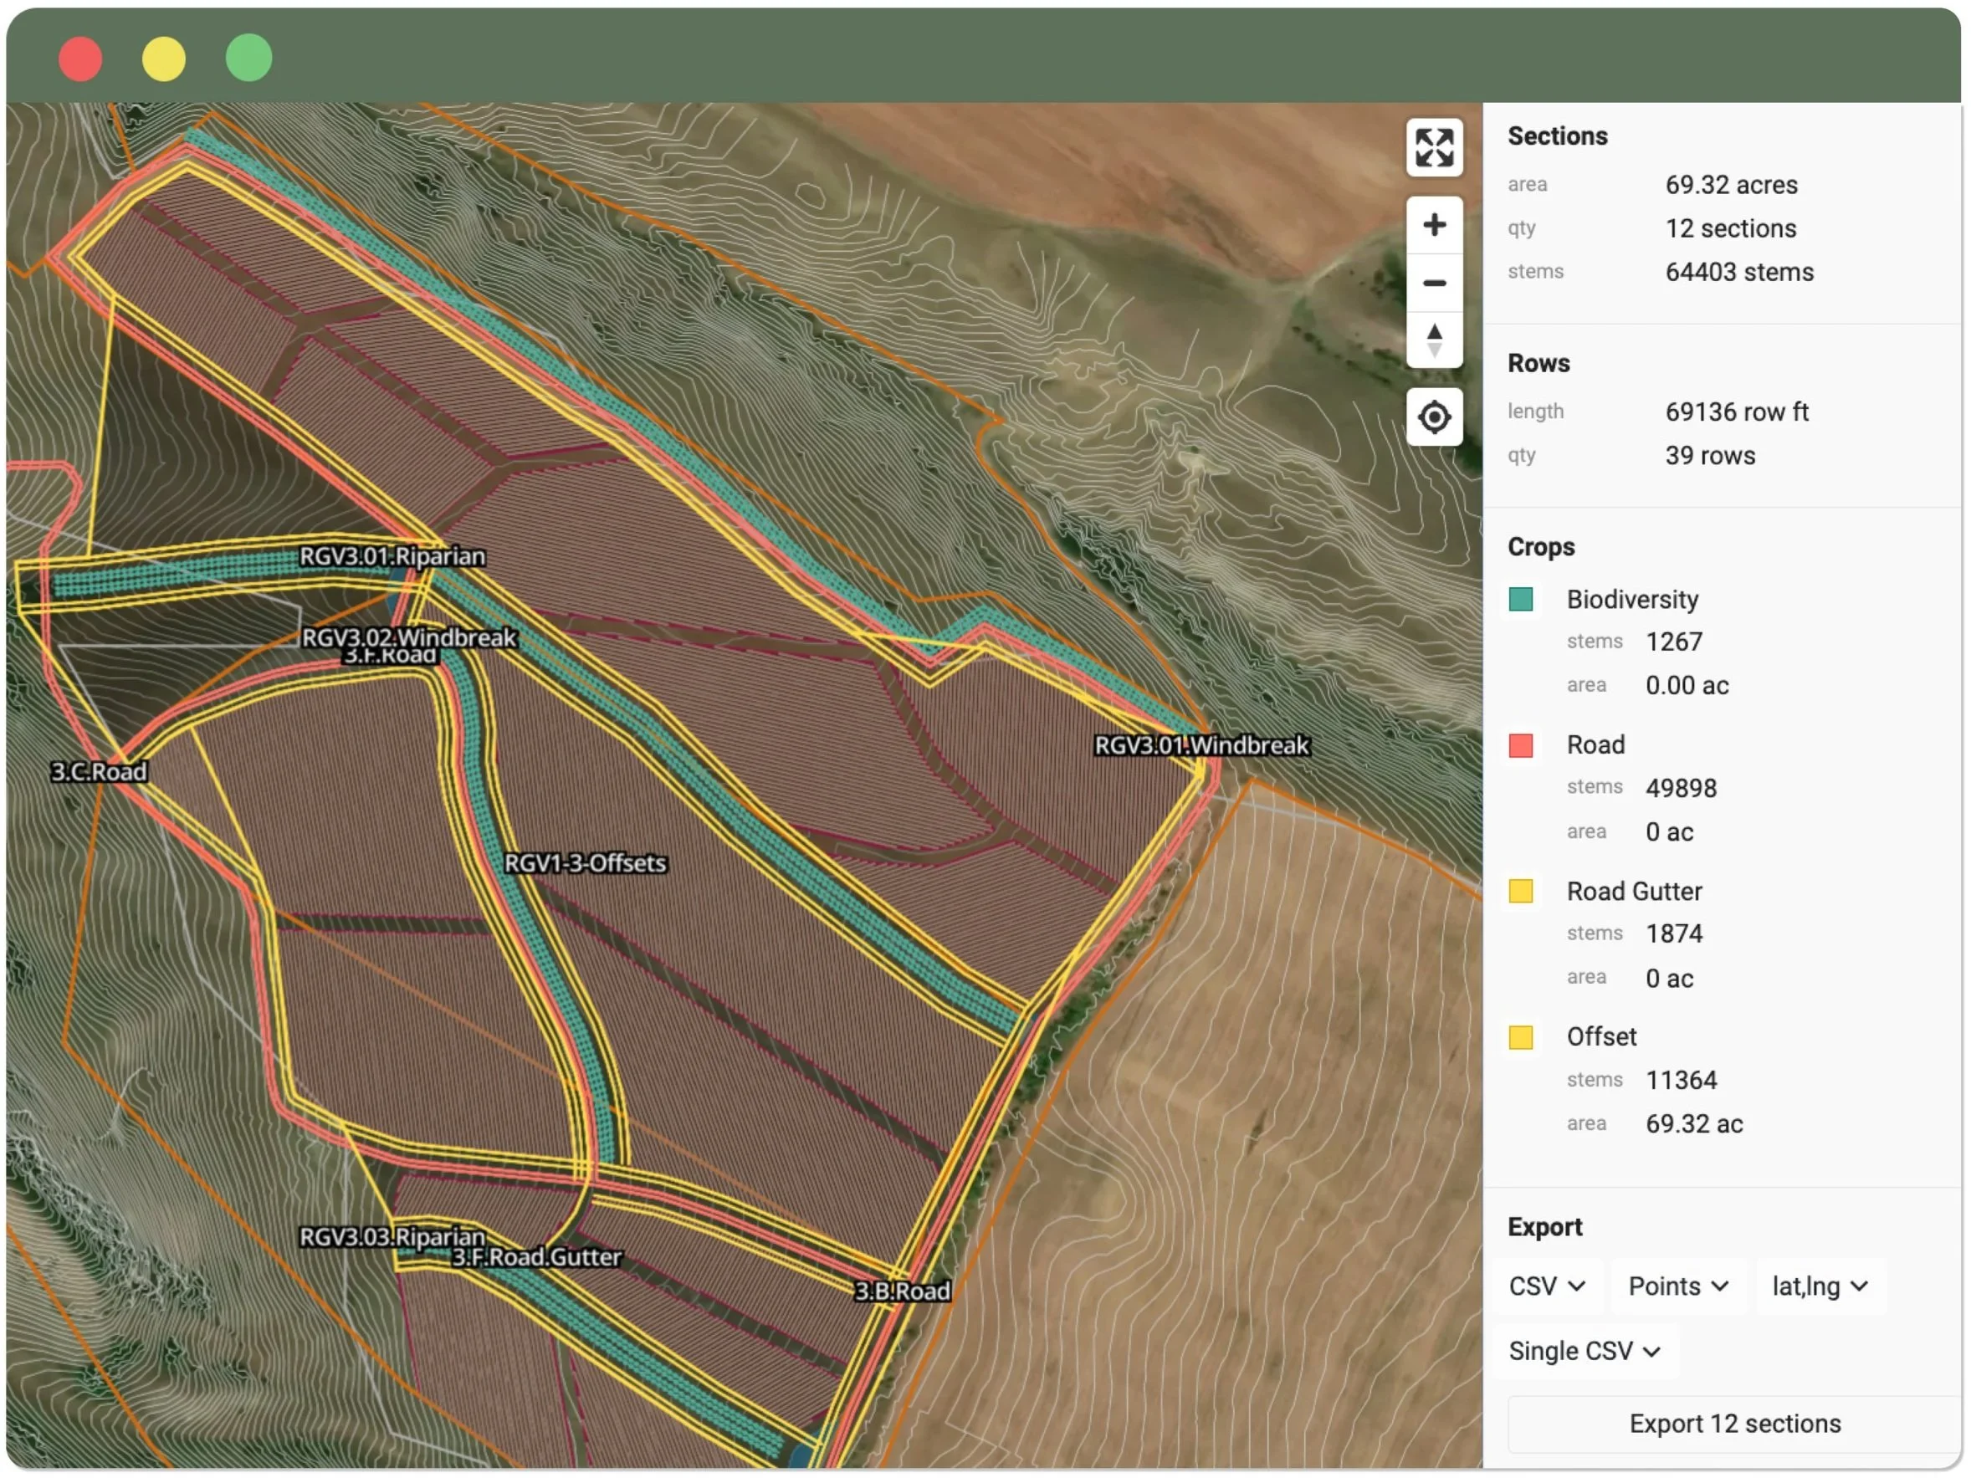The image size is (1971, 1478).
Task: Click the Road Gutter crop name
Action: [x=1633, y=891]
